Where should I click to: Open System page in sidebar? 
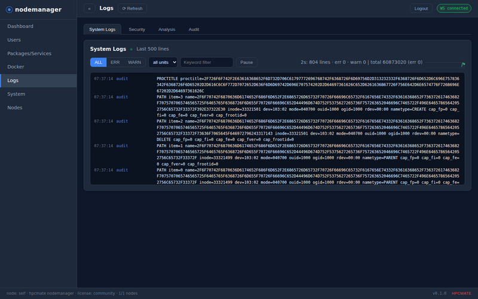(x=38, y=94)
